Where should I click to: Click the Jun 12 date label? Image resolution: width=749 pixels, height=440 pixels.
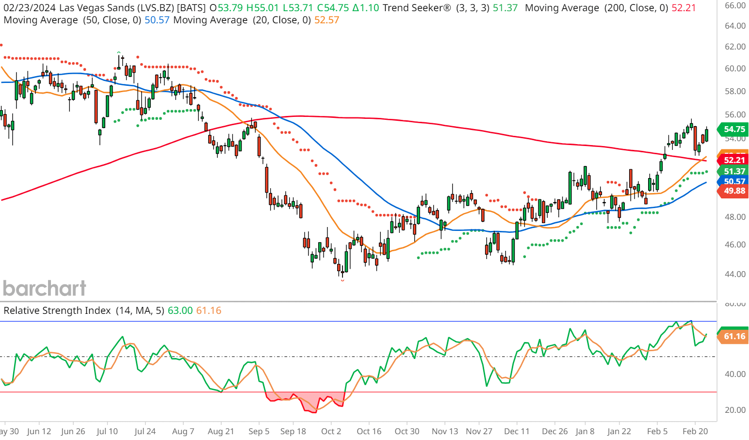39,431
